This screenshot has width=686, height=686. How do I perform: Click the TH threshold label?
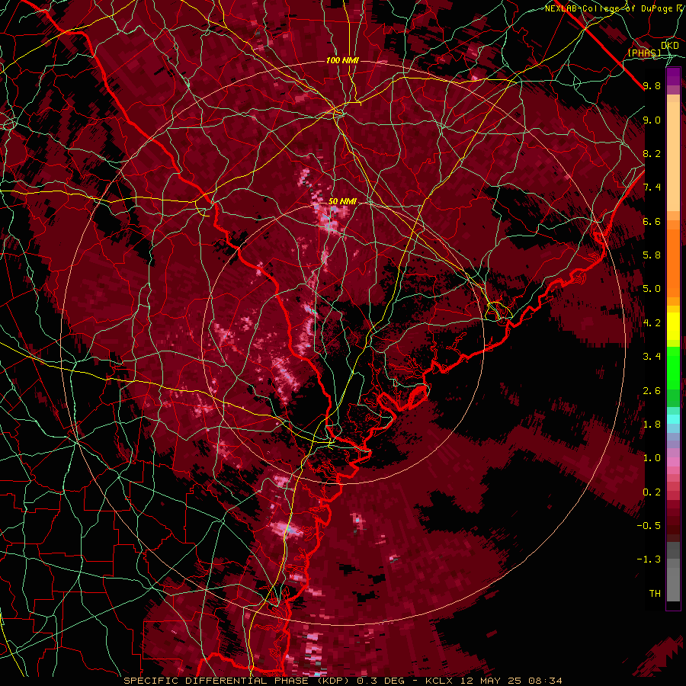(655, 594)
